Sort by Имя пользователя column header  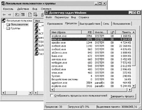coord(100,32)
